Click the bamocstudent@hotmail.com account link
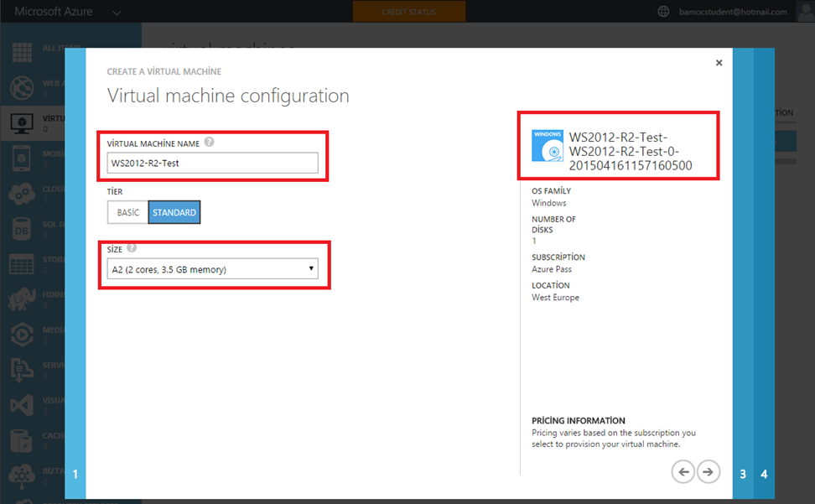Image resolution: width=815 pixels, height=504 pixels. click(733, 12)
